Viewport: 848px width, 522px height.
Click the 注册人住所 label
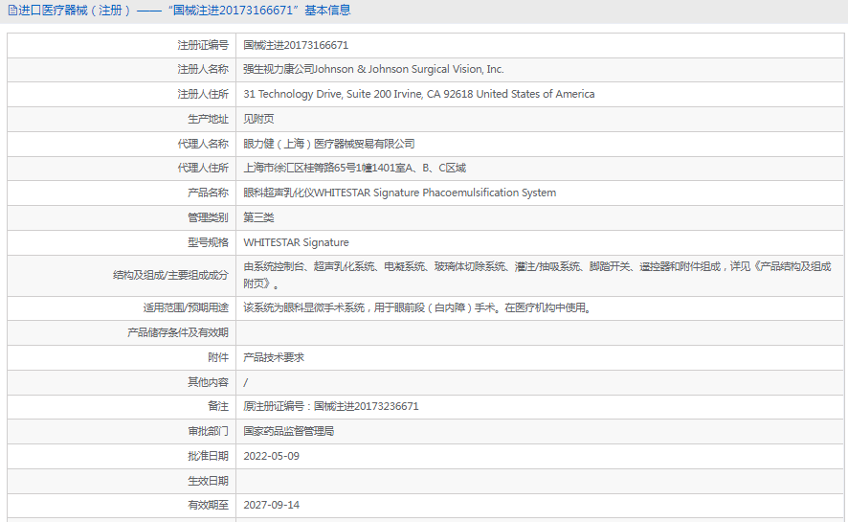point(203,94)
